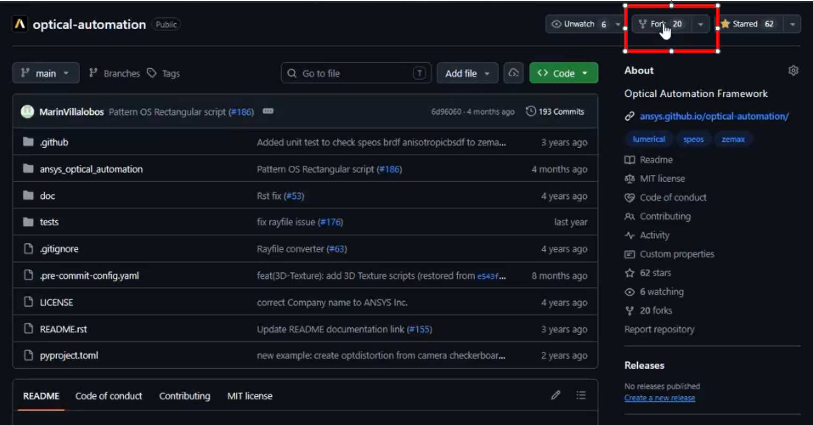
Task: Open the green Code dropdown
Action: pyautogui.click(x=563, y=73)
